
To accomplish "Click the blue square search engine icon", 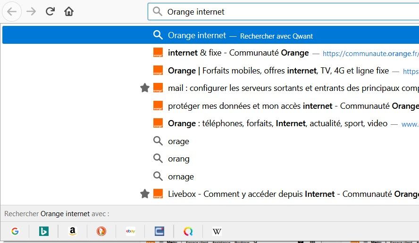I will (x=159, y=231).
